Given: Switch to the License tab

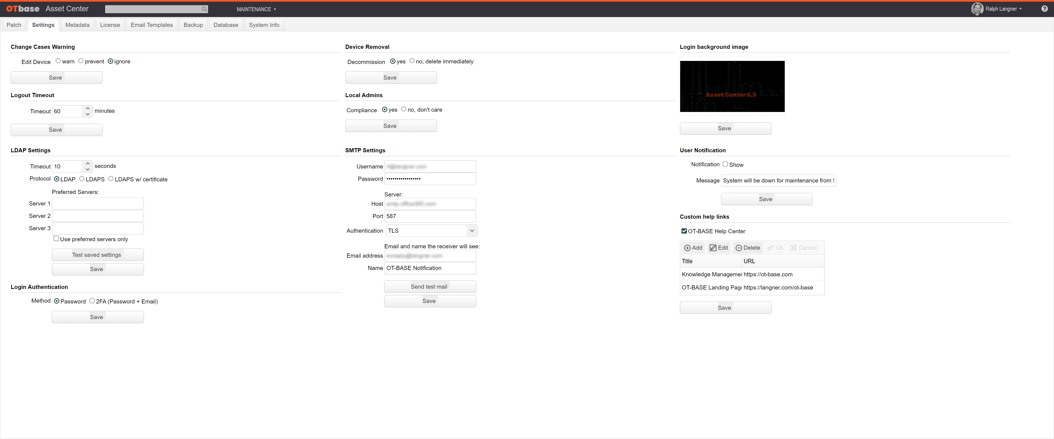Looking at the screenshot, I should (x=110, y=25).
